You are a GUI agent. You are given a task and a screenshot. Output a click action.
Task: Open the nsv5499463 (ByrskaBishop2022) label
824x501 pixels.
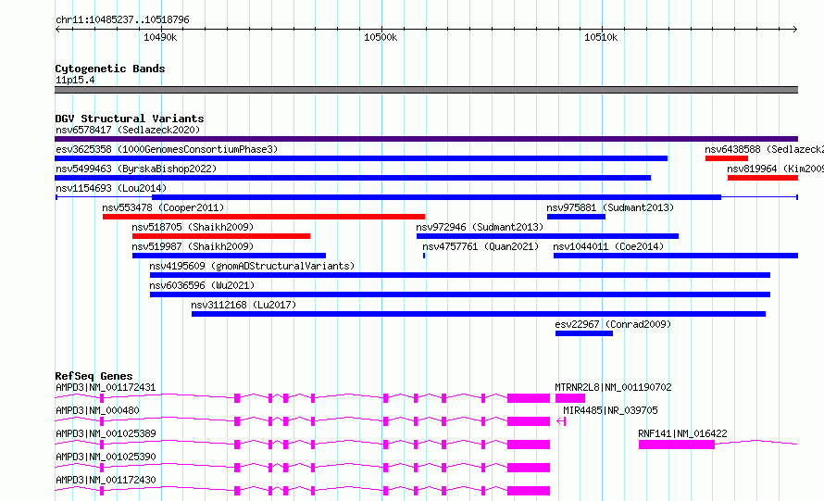pyautogui.click(x=136, y=169)
